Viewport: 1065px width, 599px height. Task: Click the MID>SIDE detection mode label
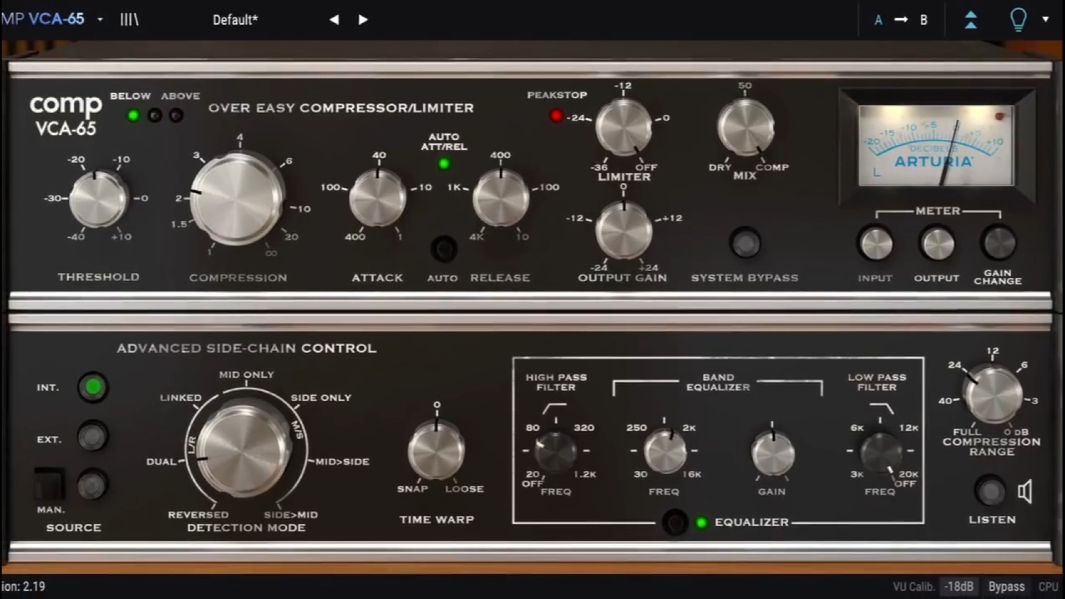[342, 462]
